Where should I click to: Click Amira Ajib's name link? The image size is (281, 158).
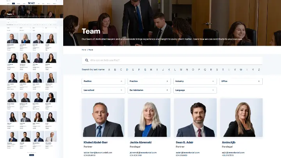point(229,143)
